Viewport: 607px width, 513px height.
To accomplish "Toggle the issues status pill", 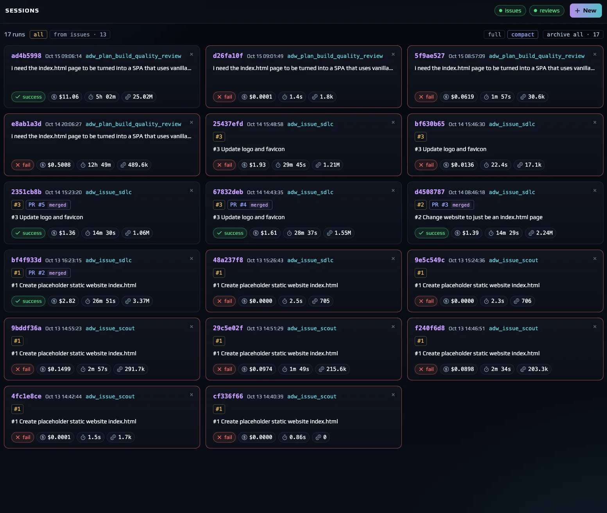I will click(510, 11).
